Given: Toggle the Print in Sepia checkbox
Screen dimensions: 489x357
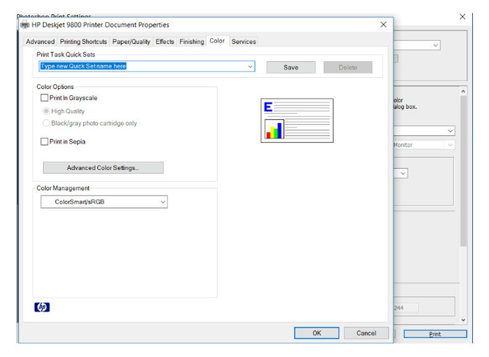Looking at the screenshot, I should [45, 142].
